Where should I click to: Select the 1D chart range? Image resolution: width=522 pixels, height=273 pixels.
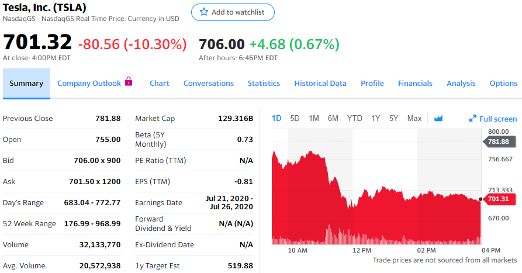pyautogui.click(x=276, y=119)
